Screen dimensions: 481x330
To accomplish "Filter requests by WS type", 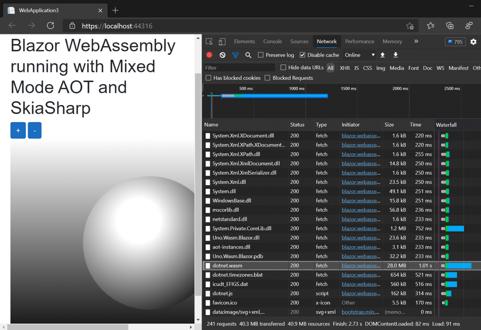I will pos(440,68).
